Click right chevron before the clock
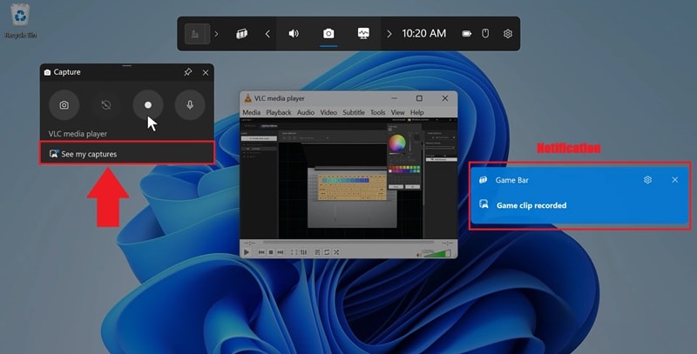Image resolution: width=697 pixels, height=354 pixels. (x=389, y=34)
